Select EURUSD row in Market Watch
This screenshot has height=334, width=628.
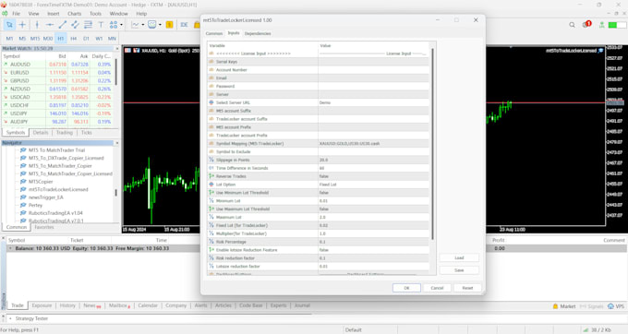point(58,73)
